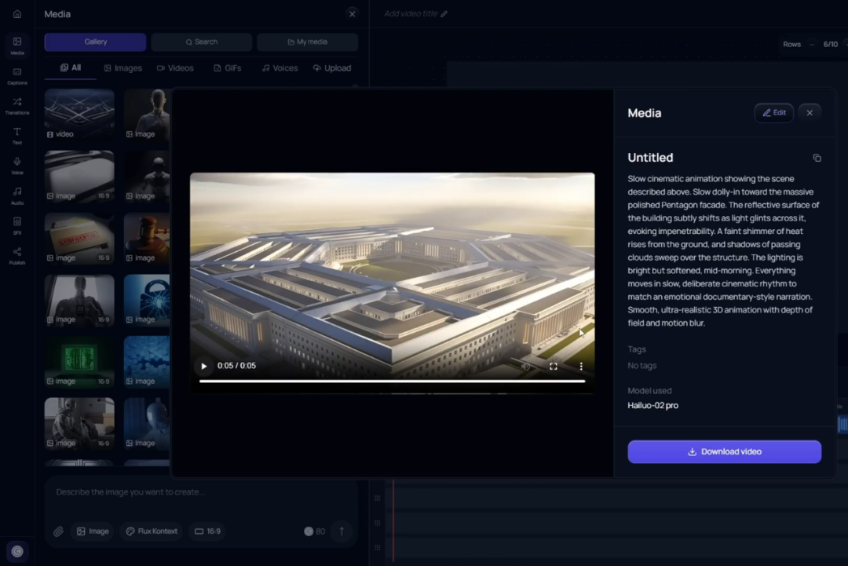Open the Captions sidebar section
Viewport: 848px width, 566px height.
(16, 76)
